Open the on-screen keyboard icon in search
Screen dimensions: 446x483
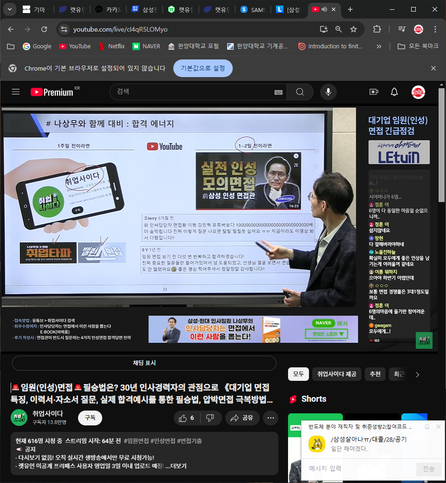(x=279, y=92)
